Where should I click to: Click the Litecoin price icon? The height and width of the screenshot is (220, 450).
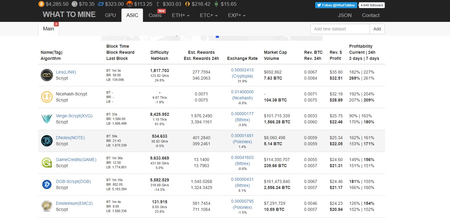tap(75, 4)
